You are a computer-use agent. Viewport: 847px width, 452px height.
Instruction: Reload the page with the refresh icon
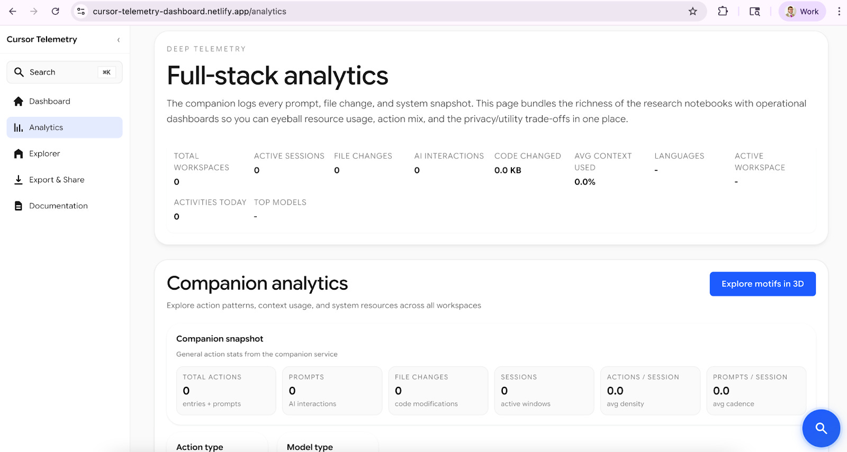pyautogui.click(x=55, y=11)
